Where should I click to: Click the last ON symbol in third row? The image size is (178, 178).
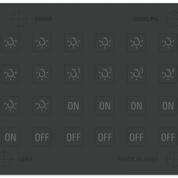(168, 106)
